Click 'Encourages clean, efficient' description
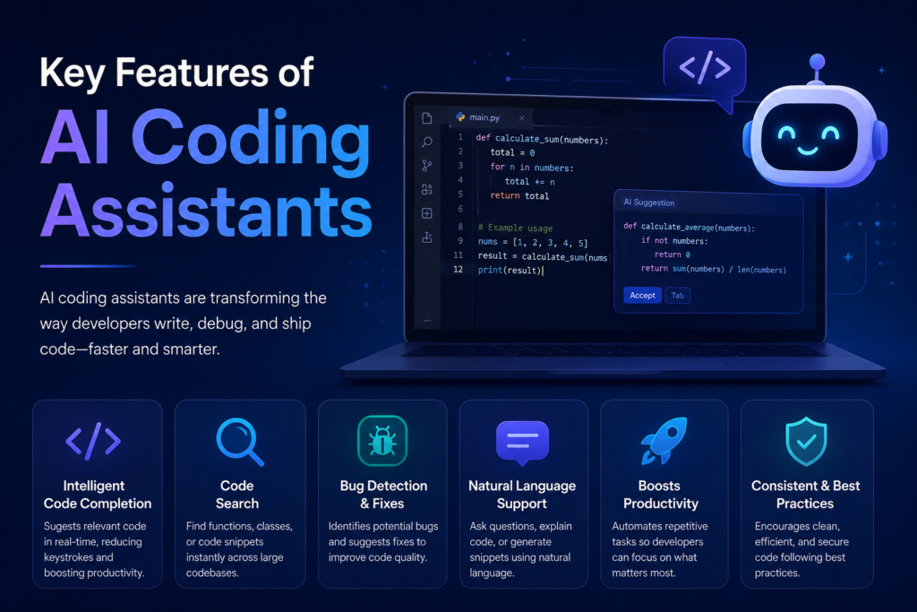 click(x=801, y=549)
